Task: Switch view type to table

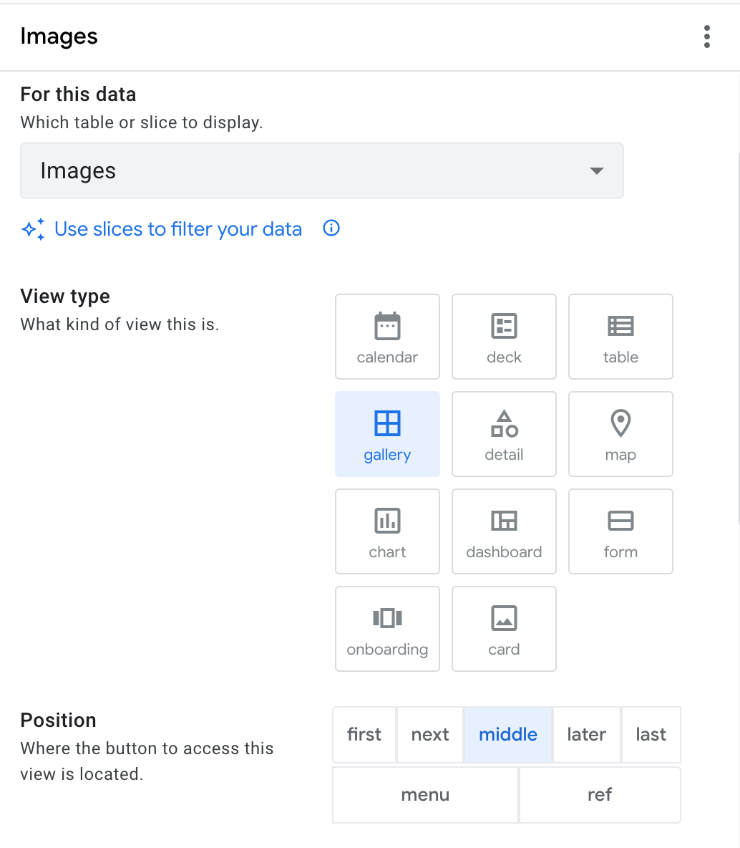Action: pos(620,337)
